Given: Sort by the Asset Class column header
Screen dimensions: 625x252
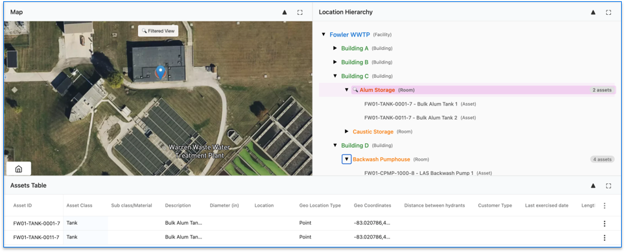Looking at the screenshot, I should pyautogui.click(x=79, y=205).
